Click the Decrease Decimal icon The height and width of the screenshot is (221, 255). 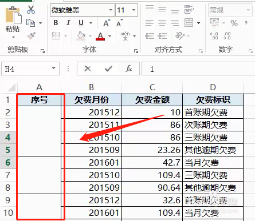(226, 36)
